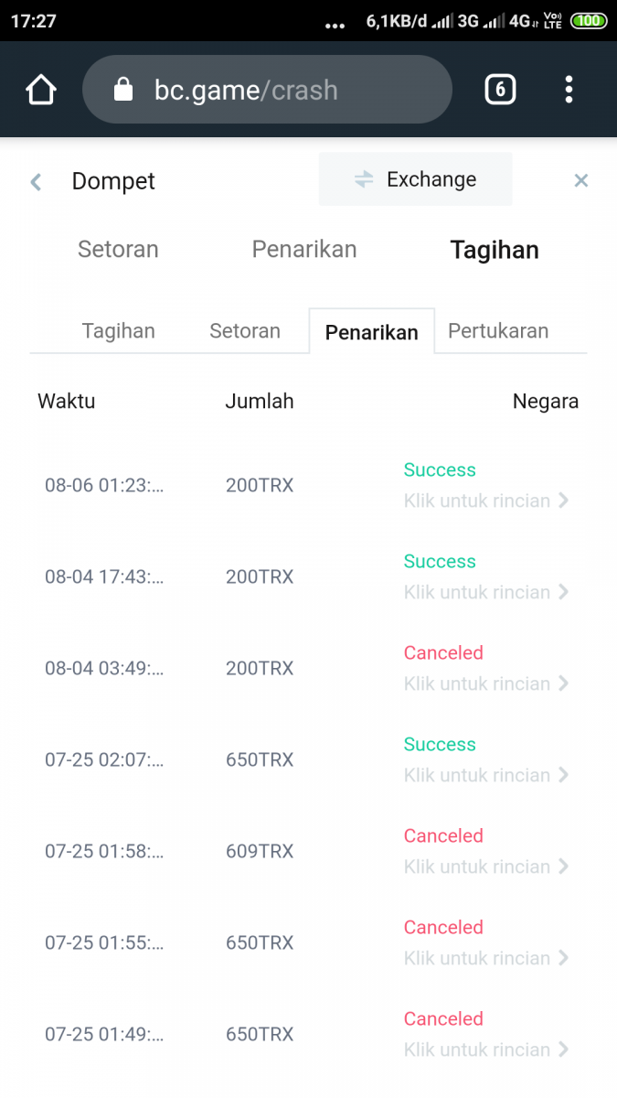Open the Tagihan sub-tab
Image resolution: width=617 pixels, height=1098 pixels.
(x=118, y=331)
